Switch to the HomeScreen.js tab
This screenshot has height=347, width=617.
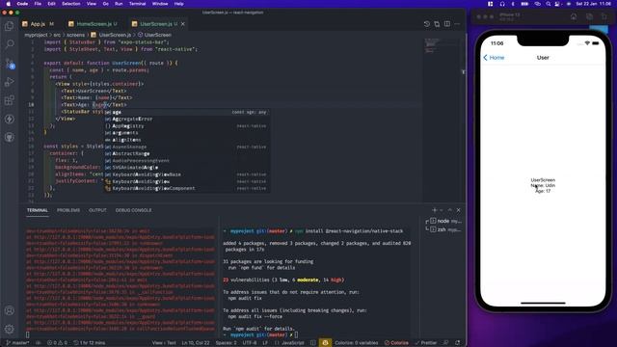click(94, 24)
